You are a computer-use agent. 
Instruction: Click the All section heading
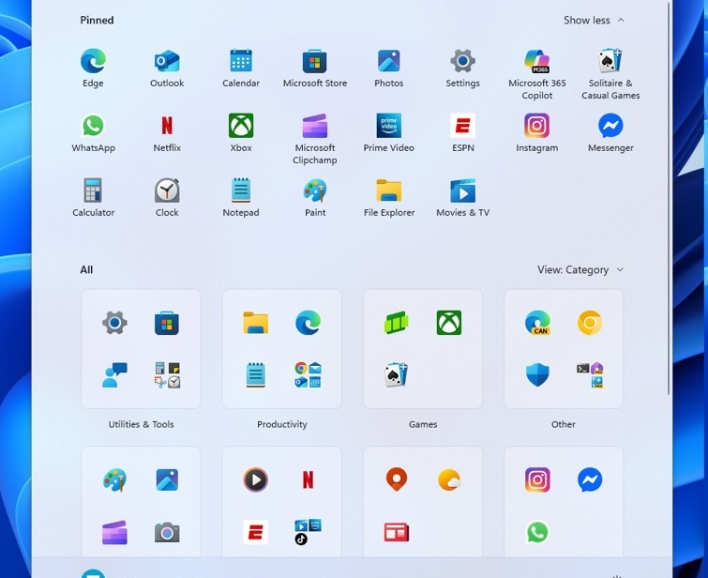(86, 270)
